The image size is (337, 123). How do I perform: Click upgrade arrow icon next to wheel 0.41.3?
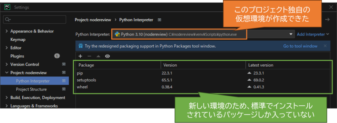click(249, 87)
